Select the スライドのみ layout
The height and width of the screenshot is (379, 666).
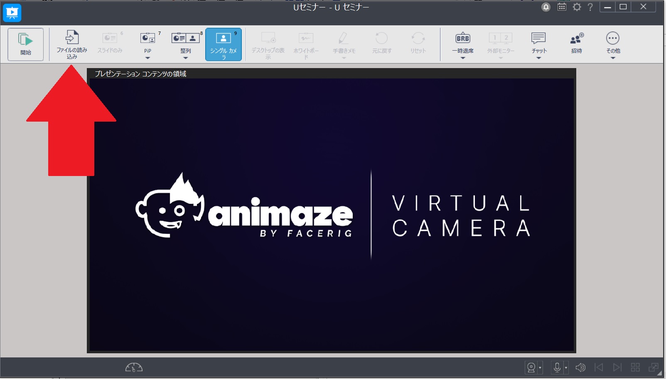[110, 42]
